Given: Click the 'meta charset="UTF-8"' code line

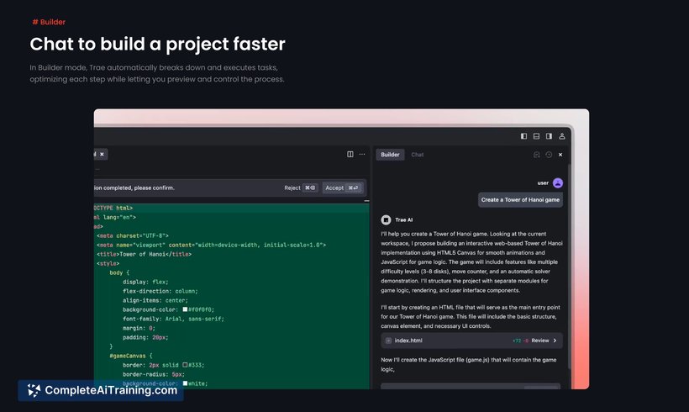Looking at the screenshot, I should (133, 235).
